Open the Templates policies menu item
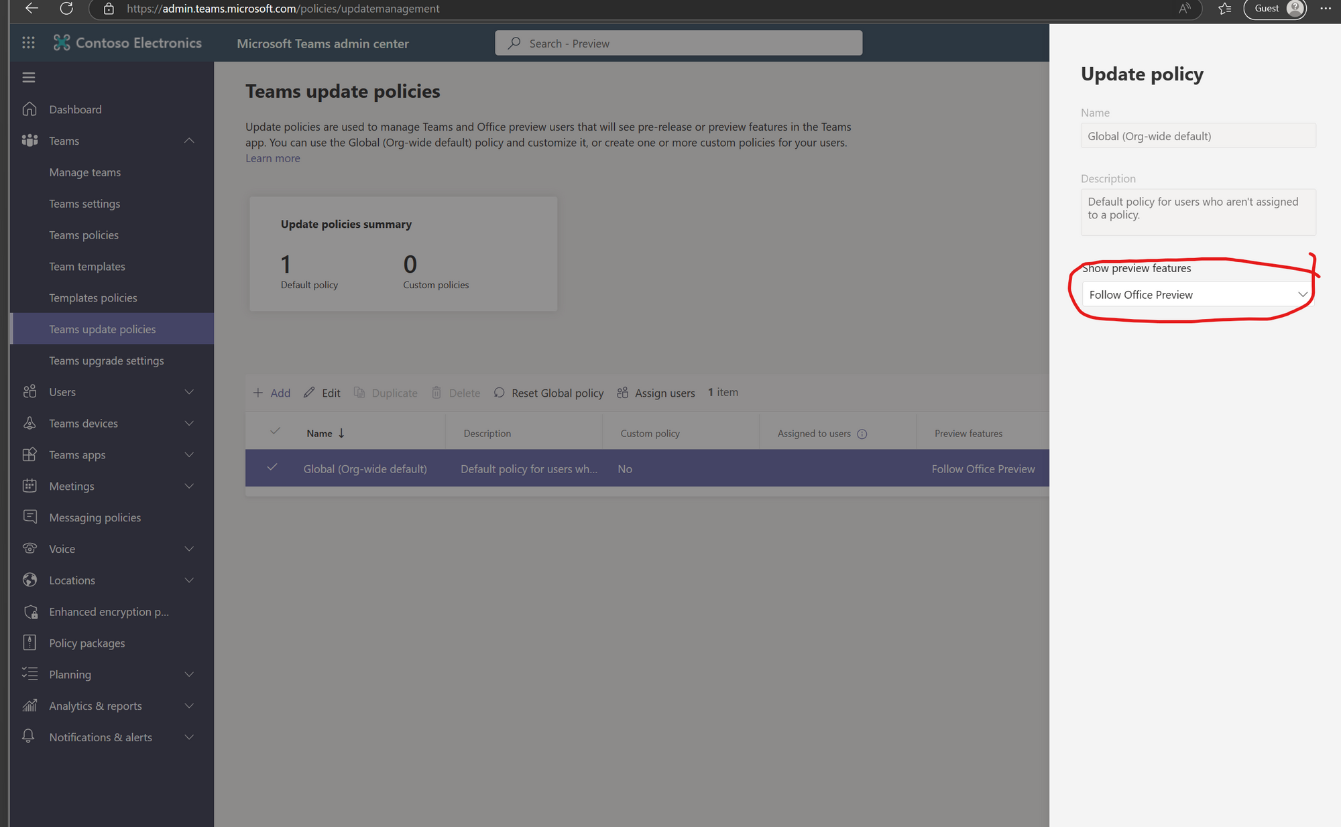1341x827 pixels. coord(93,298)
